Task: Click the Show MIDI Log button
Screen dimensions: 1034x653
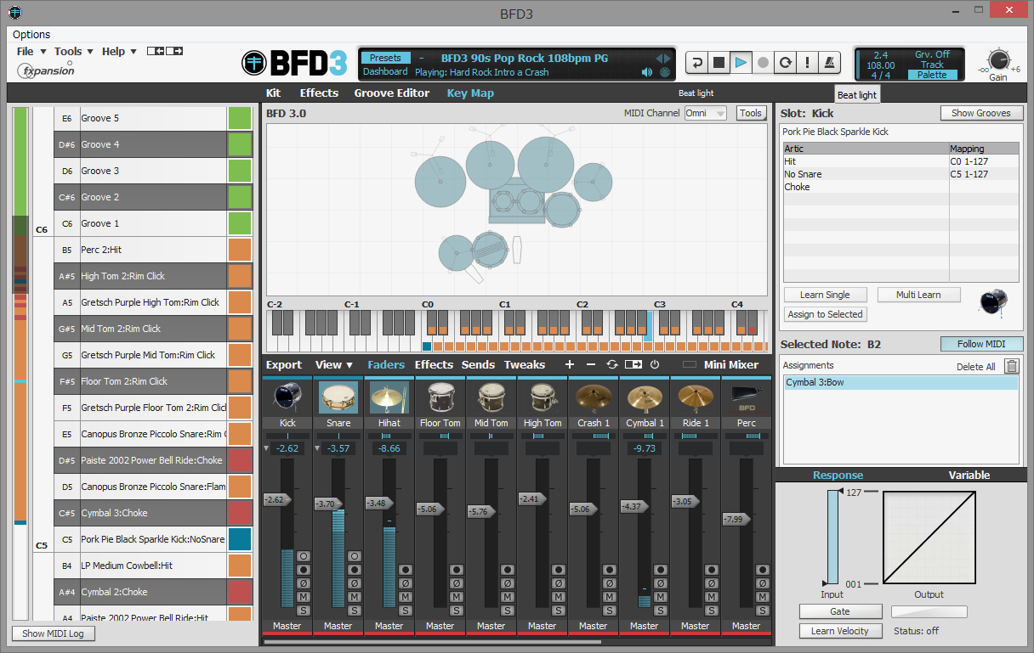Action: click(x=54, y=633)
